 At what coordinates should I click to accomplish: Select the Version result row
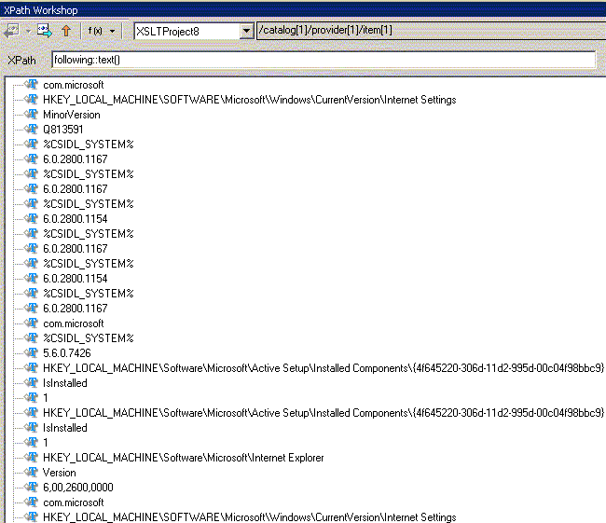point(59,473)
